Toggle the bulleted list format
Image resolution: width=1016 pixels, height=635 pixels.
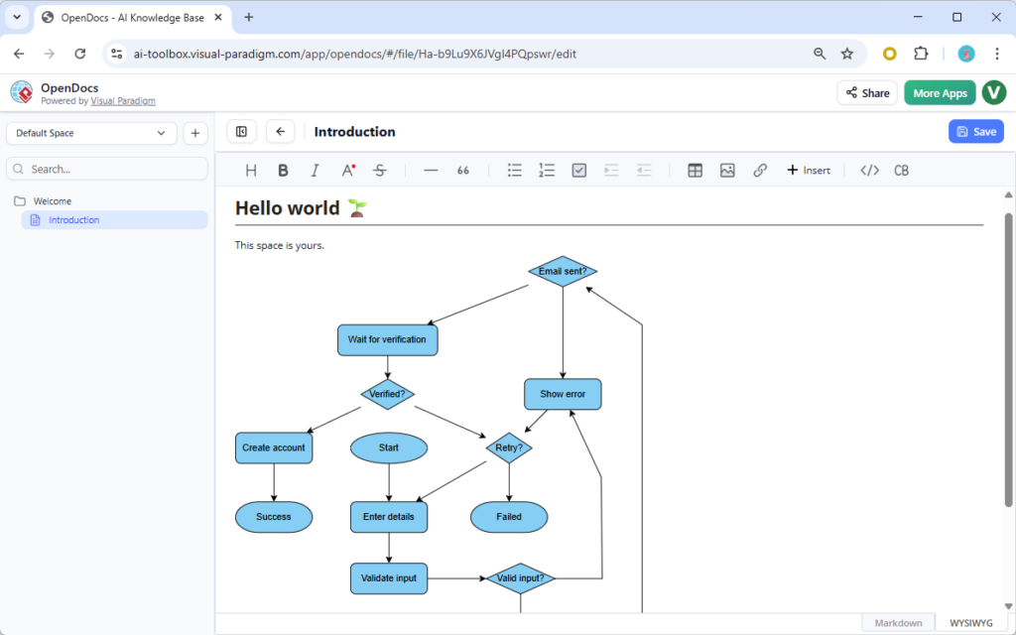pos(514,170)
